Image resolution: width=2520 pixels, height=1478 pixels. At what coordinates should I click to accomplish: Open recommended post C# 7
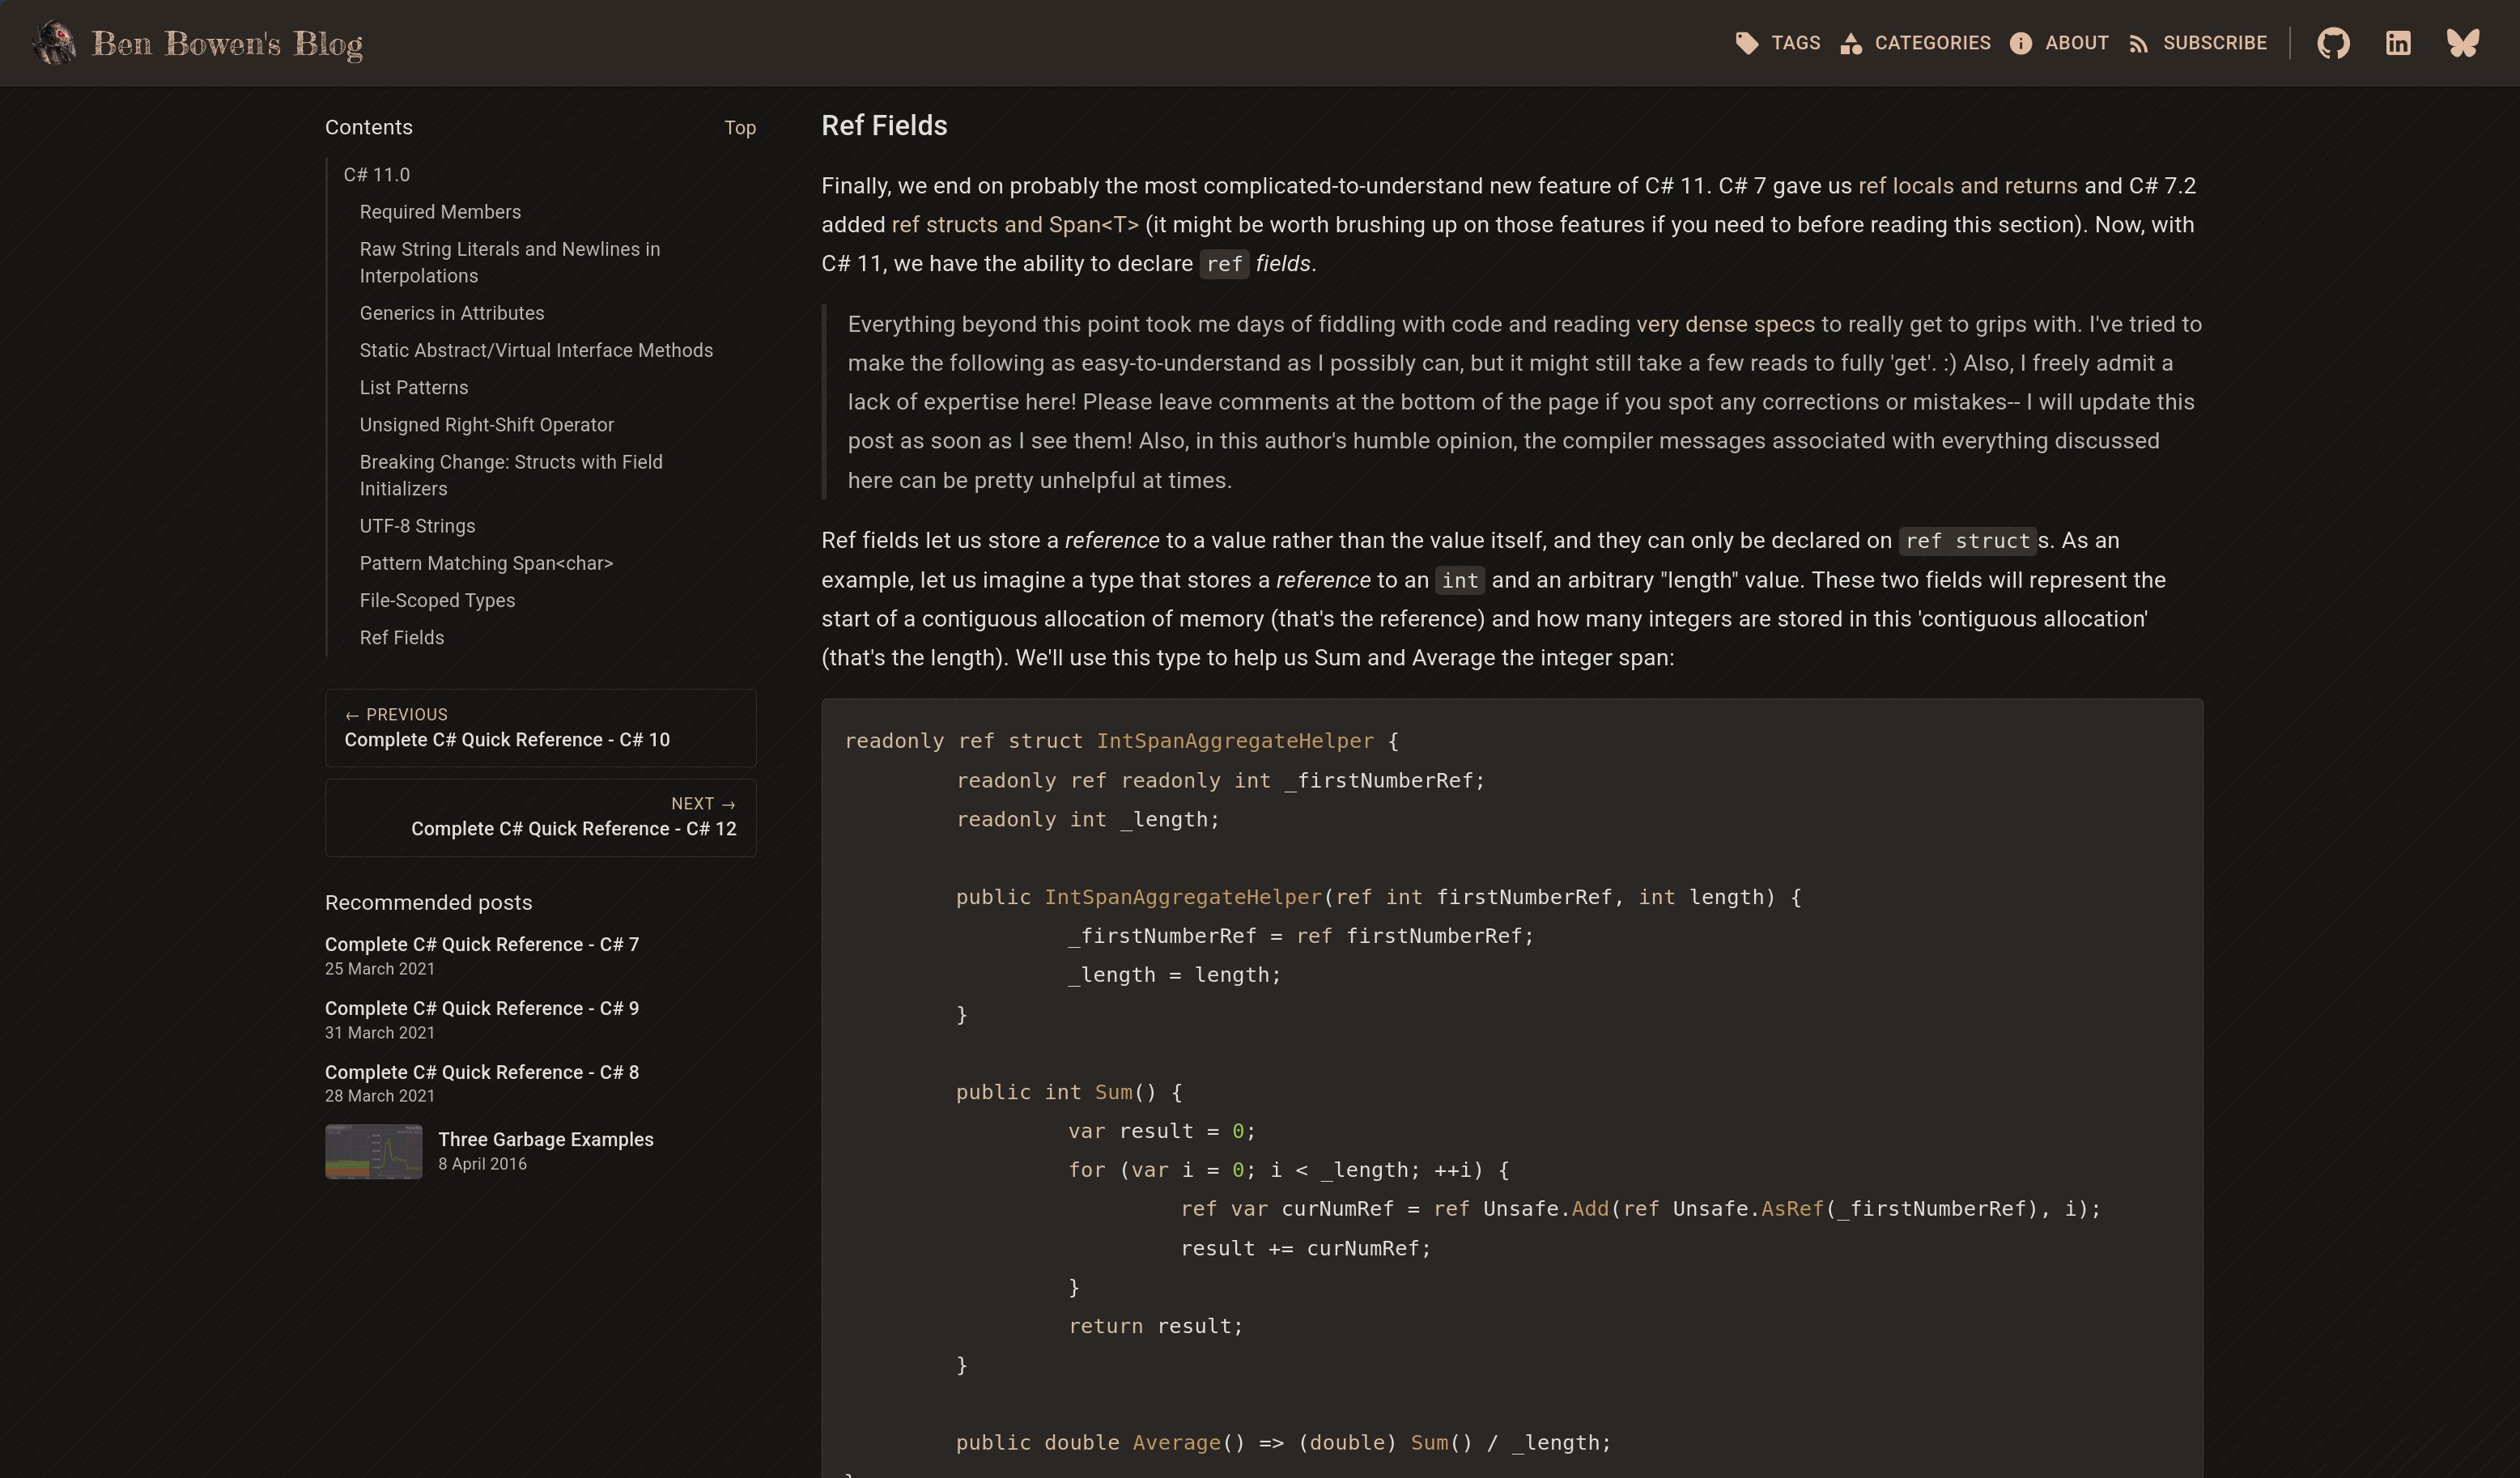coord(482,944)
